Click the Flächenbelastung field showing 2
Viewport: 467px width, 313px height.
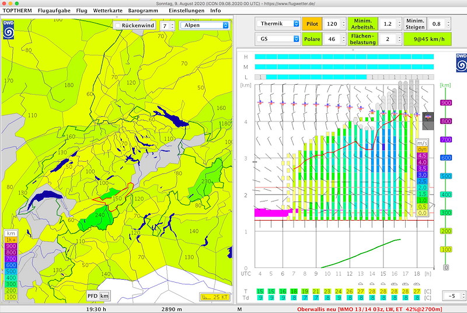[x=387, y=39]
